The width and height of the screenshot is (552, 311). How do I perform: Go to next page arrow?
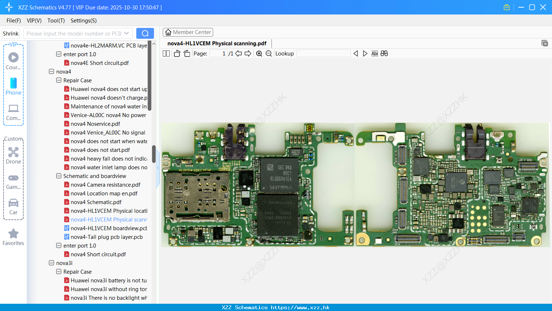coord(248,53)
